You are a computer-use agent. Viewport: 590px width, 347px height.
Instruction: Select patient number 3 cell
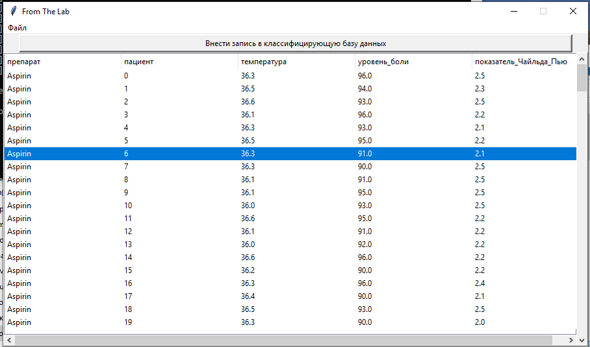(126, 115)
